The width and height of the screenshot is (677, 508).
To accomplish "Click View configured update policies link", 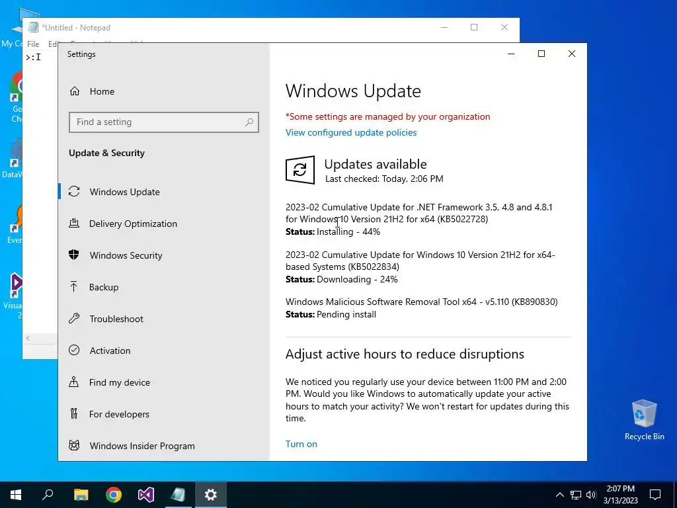I will [x=351, y=132].
